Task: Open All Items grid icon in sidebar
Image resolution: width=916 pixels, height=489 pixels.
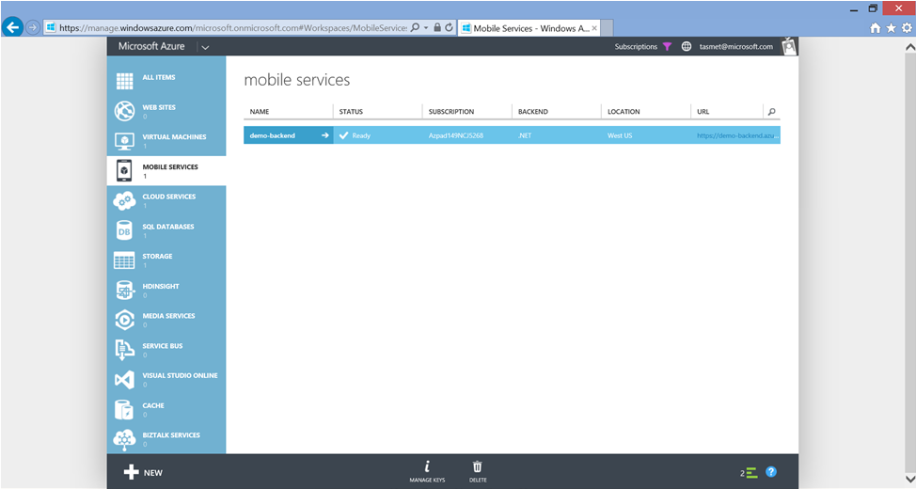Action: (124, 81)
